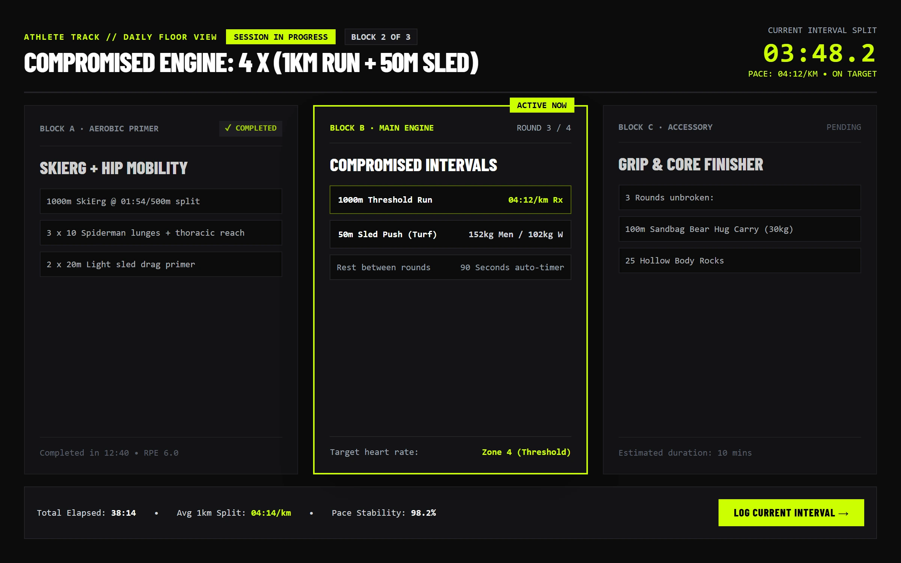Click the Current Interval Split label

822,30
